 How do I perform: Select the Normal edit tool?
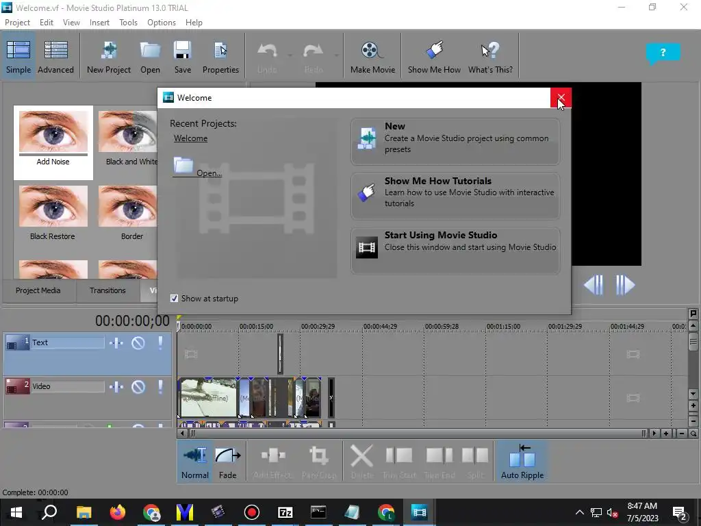pyautogui.click(x=195, y=462)
